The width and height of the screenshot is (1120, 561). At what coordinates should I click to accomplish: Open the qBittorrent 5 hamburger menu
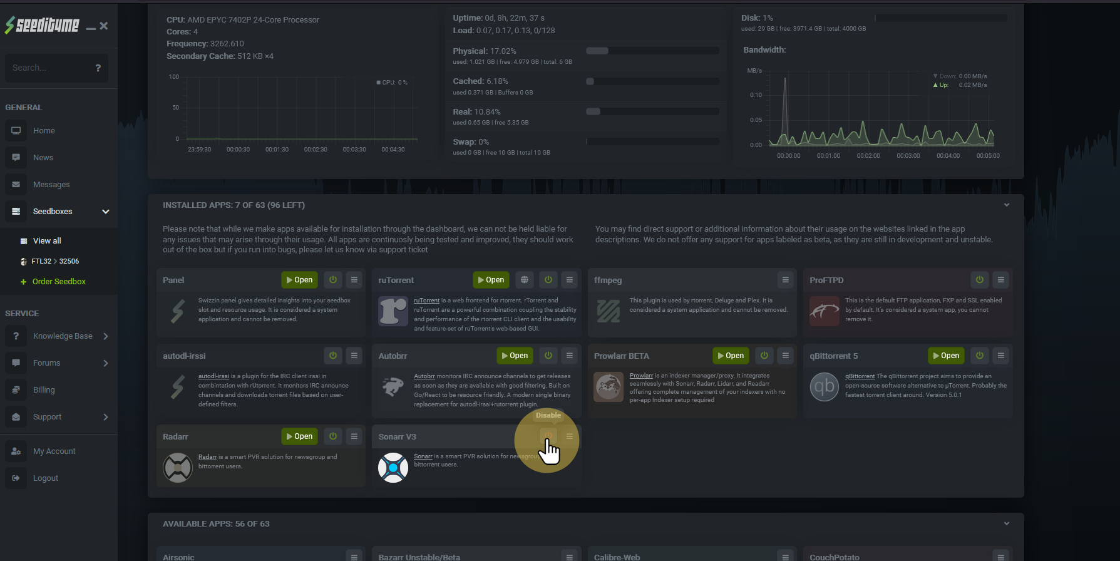[x=1001, y=356]
